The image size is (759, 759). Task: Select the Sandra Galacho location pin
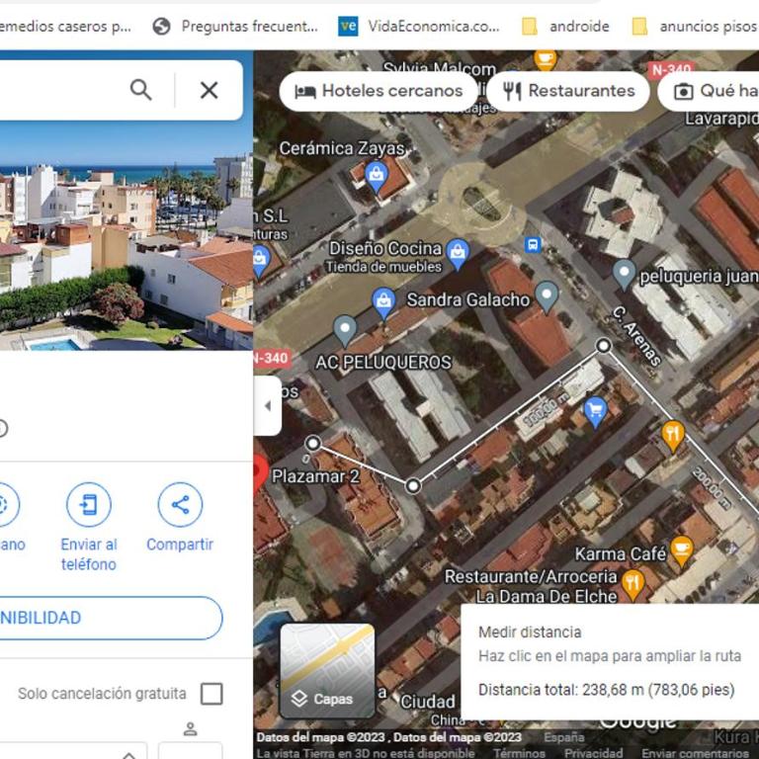(547, 296)
